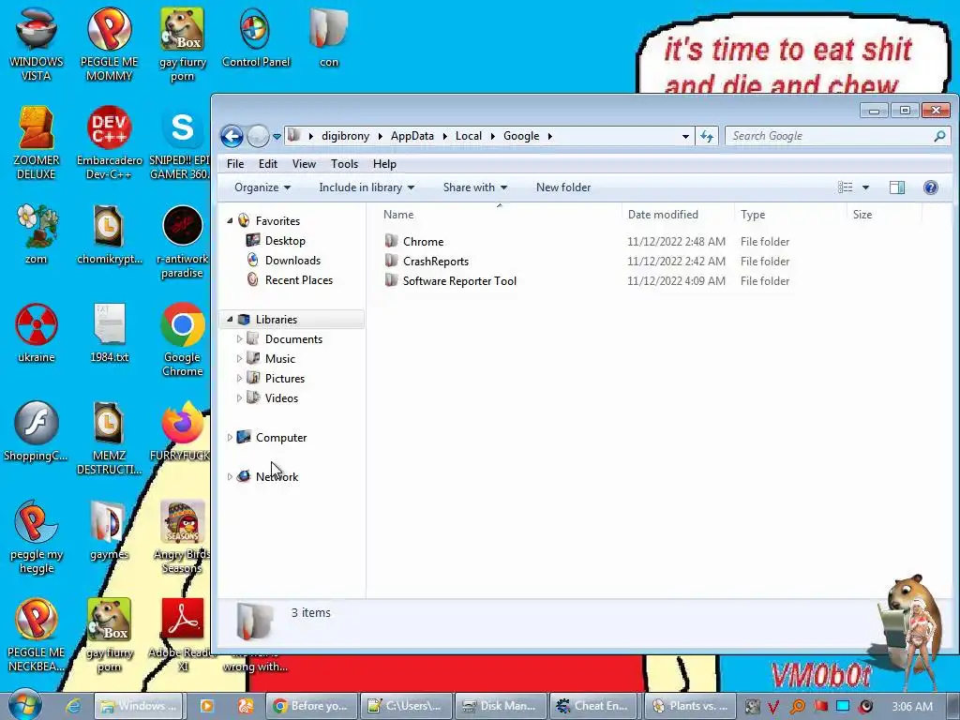Toggle the preview pane
Image resolution: width=960 pixels, height=720 pixels.
(x=897, y=187)
